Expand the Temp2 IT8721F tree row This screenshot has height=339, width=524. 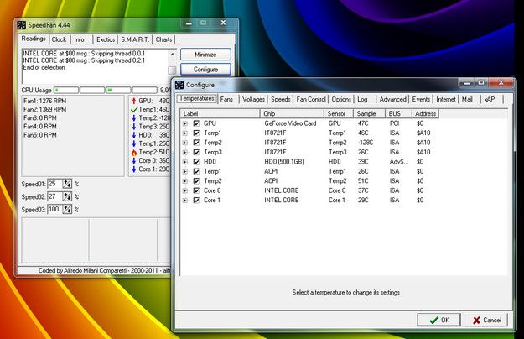[185, 143]
